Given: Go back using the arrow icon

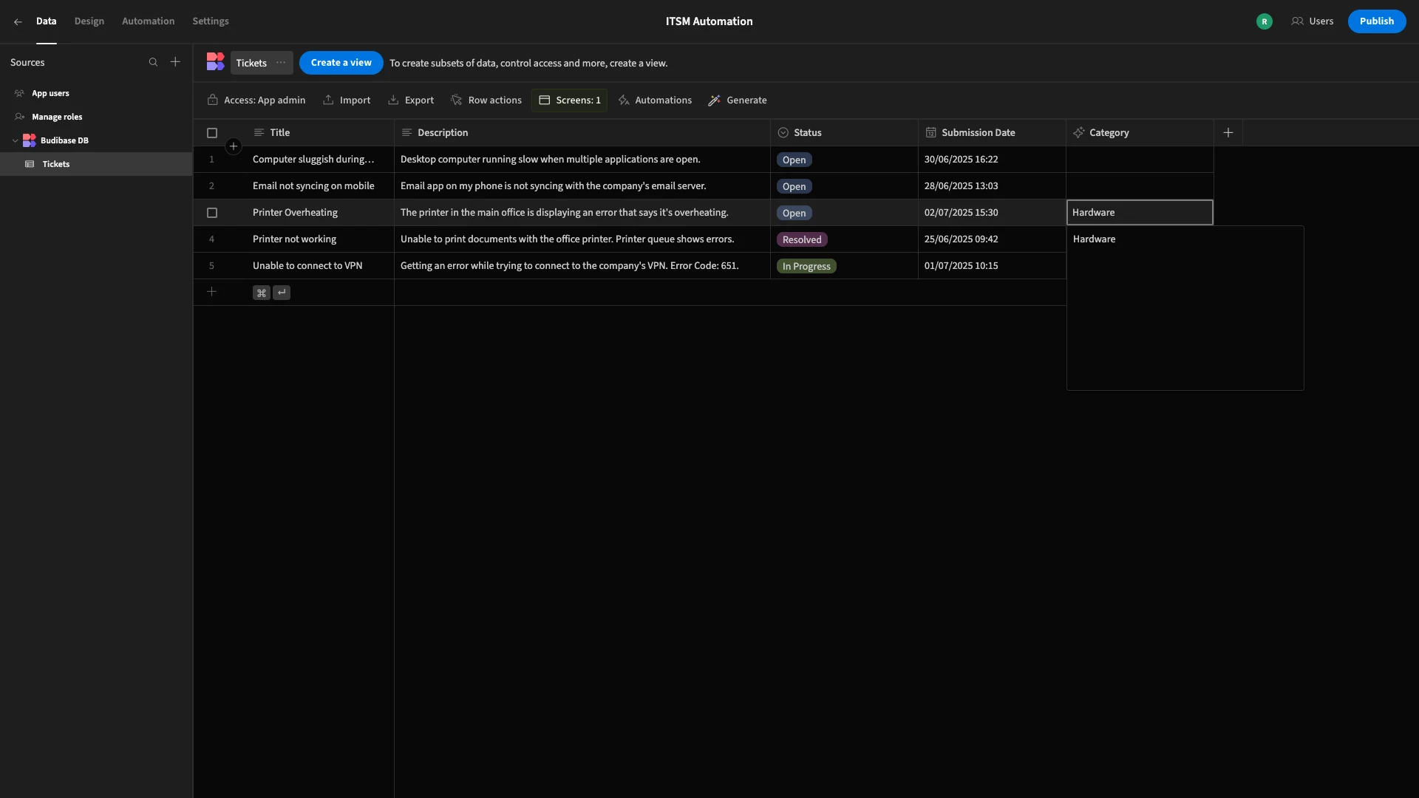Looking at the screenshot, I should (18, 22).
